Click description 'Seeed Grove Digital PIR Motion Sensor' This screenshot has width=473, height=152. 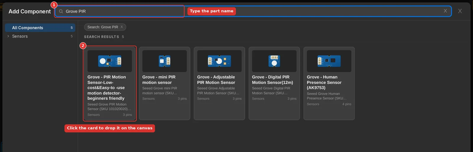(271, 91)
